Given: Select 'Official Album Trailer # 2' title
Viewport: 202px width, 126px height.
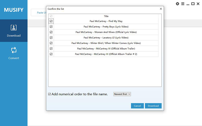Looking at the screenshot, I should point(106,54).
